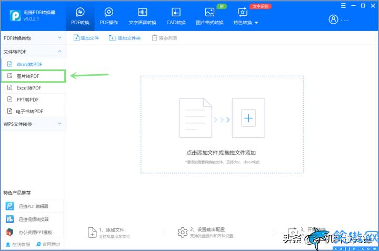Click the PPT转PDF file icon

[x=9, y=99]
